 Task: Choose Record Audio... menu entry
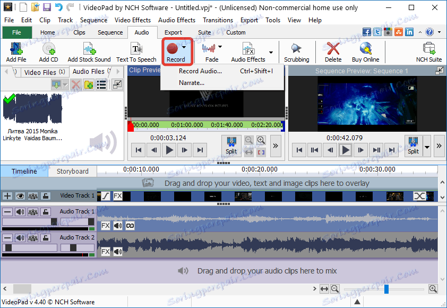click(x=200, y=71)
